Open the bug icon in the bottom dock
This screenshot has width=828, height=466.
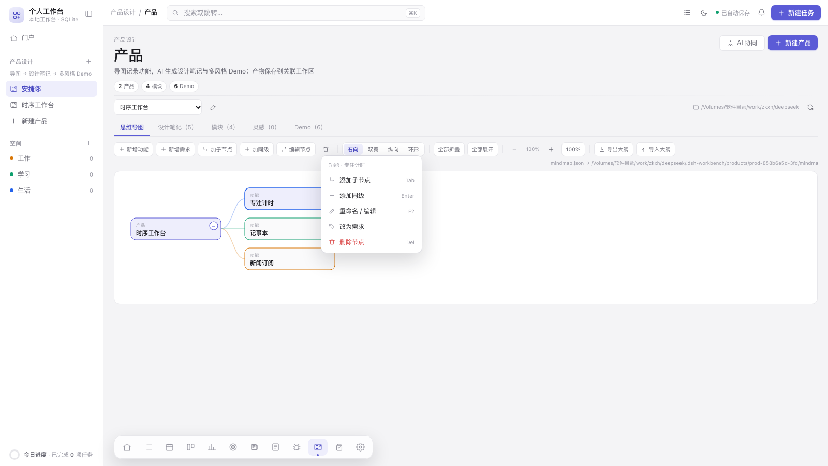297,447
